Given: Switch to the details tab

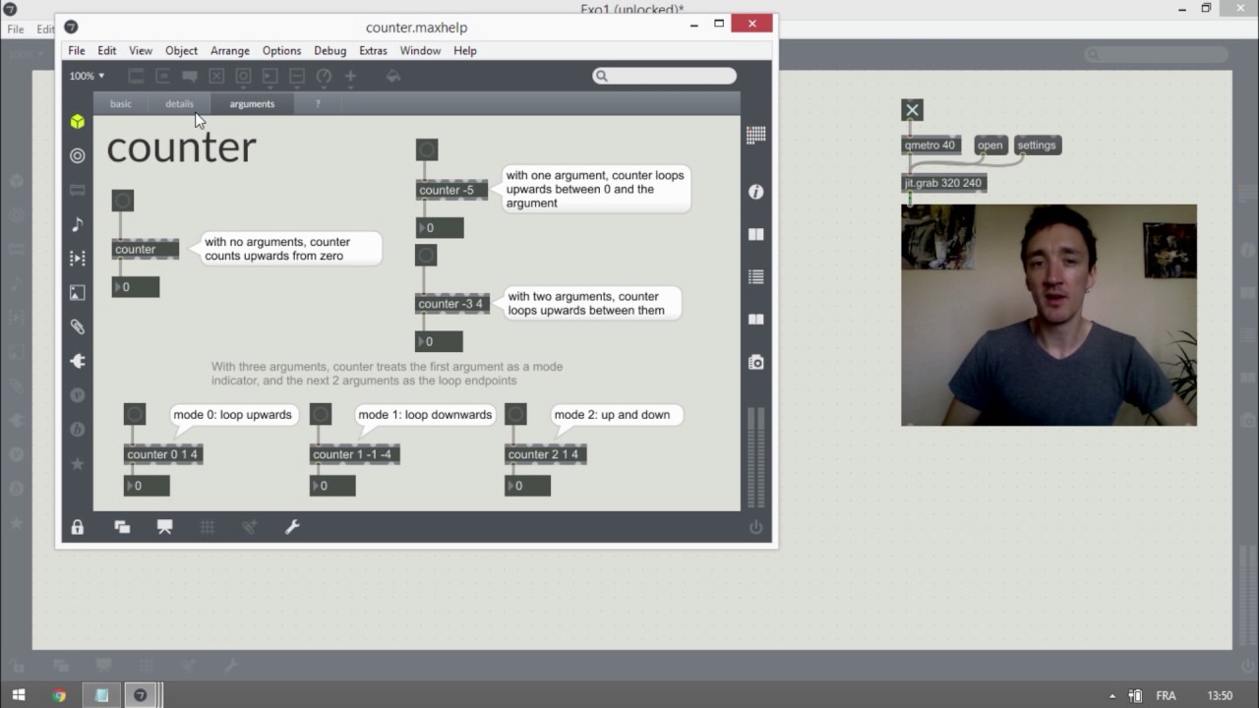Looking at the screenshot, I should 179,103.
